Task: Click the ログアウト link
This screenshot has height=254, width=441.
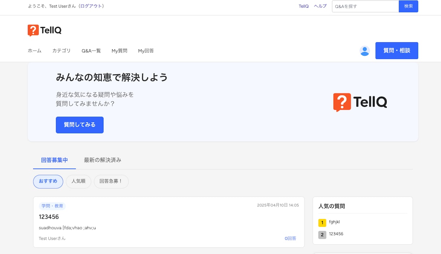Action: pyautogui.click(x=91, y=6)
